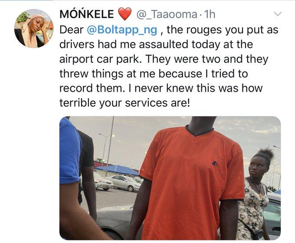
Task: Click the MÓŃKELE display name
Action: [86, 14]
